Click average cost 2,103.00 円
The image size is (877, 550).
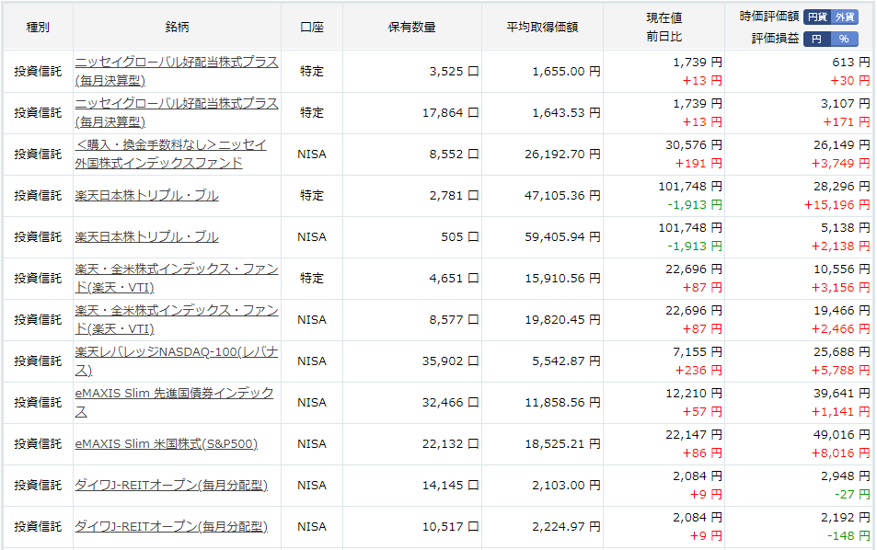[566, 486]
